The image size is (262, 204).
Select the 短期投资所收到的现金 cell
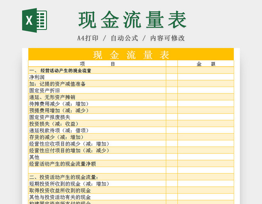97,184
